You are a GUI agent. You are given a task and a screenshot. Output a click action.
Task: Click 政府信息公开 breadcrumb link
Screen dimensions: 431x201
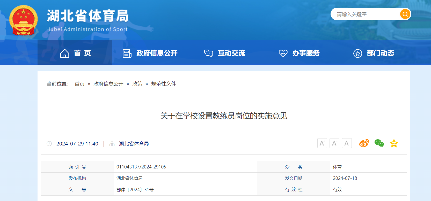point(108,84)
